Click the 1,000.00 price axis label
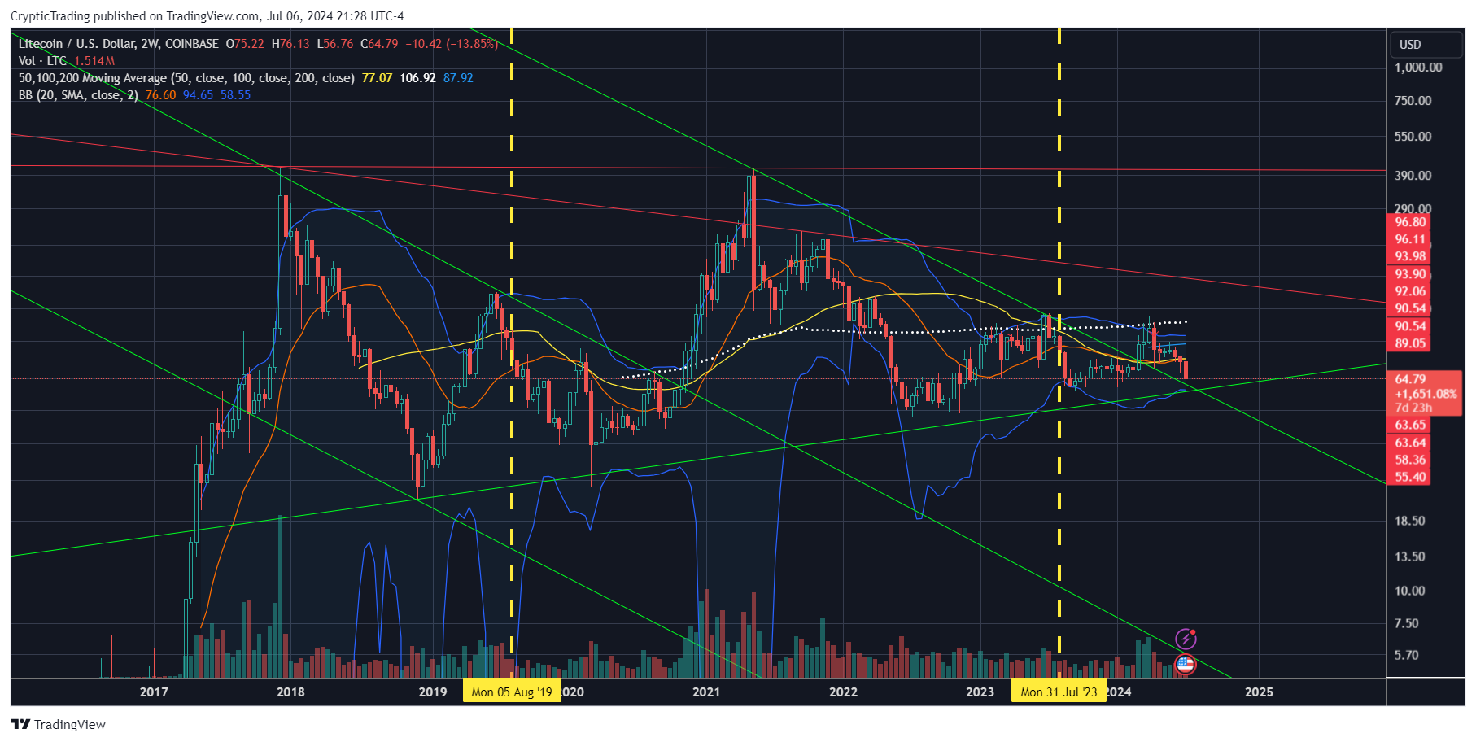The width and height of the screenshot is (1476, 742). pyautogui.click(x=1418, y=68)
